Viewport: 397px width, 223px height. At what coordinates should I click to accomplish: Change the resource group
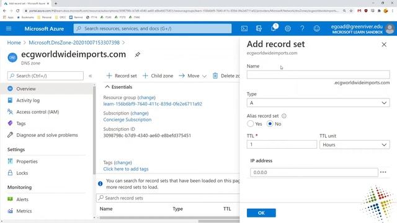(x=146, y=97)
